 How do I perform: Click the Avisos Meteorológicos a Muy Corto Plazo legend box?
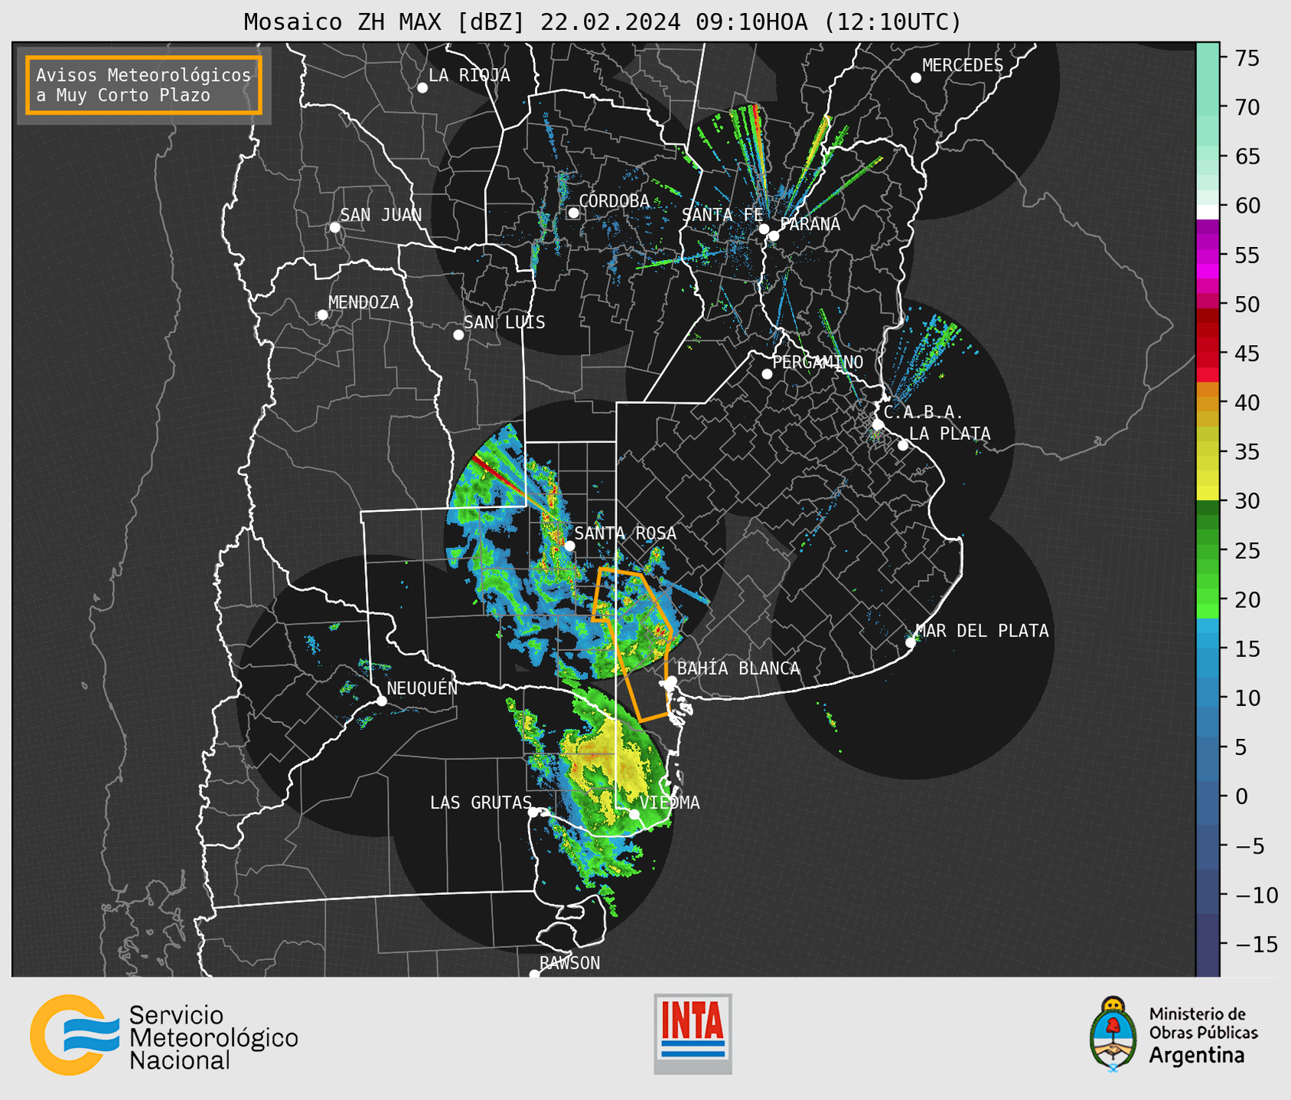(144, 85)
